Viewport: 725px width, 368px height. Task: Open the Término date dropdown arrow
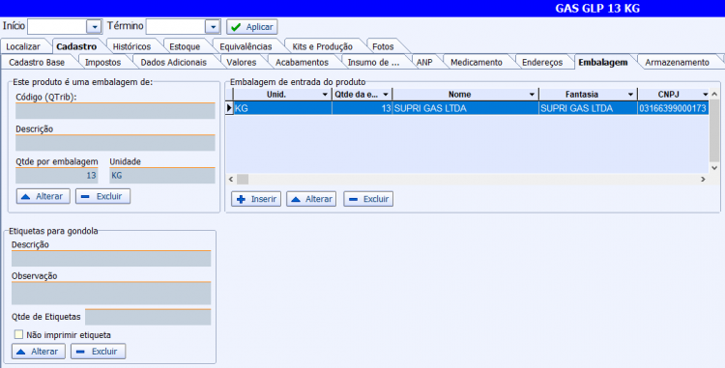coord(213,27)
